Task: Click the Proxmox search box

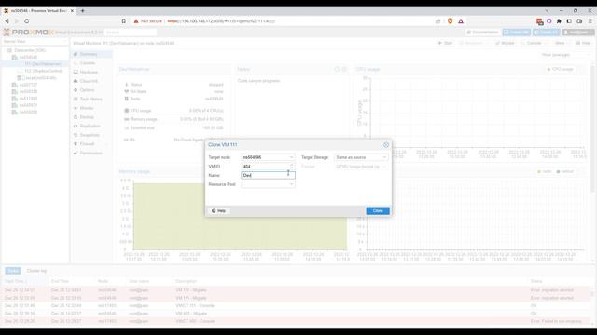Action: click(131, 33)
